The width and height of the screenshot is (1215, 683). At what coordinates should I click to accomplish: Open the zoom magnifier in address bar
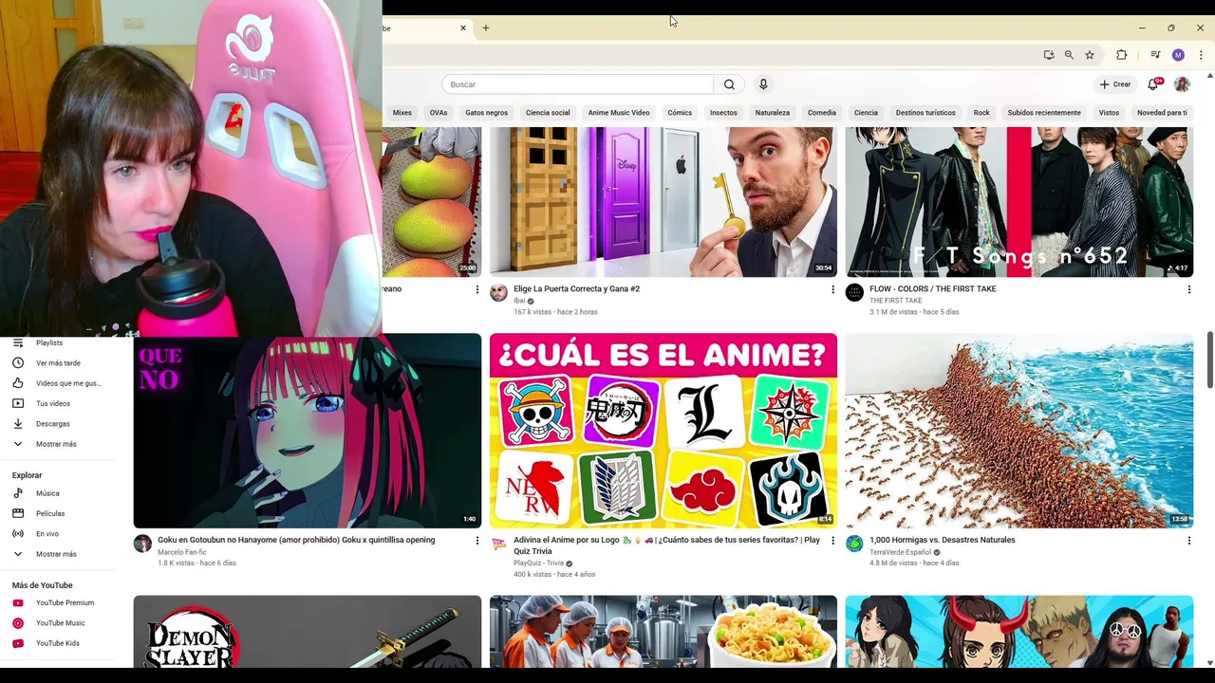click(x=1069, y=55)
